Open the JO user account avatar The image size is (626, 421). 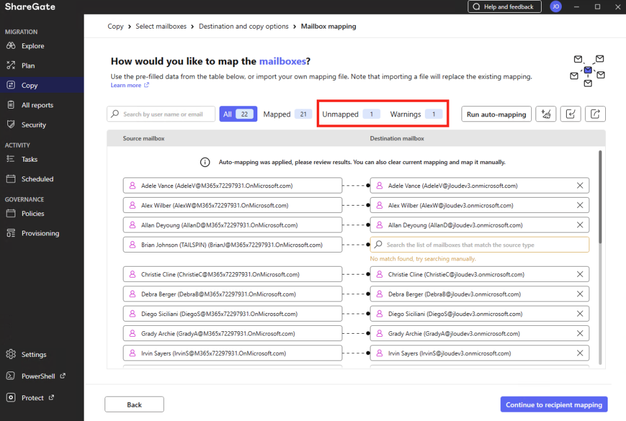click(555, 6)
